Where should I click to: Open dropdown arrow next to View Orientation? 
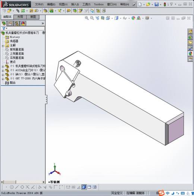pyautogui.click(x=112, y=18)
